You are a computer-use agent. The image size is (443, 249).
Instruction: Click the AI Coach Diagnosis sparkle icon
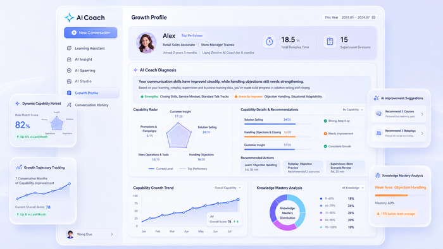135,70
